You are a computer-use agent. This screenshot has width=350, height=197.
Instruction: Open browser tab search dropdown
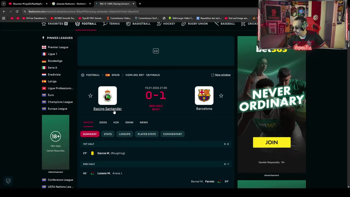click(x=4, y=4)
